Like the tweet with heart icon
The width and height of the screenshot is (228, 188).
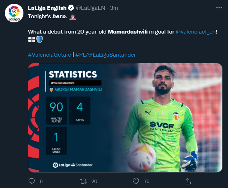point(136,181)
